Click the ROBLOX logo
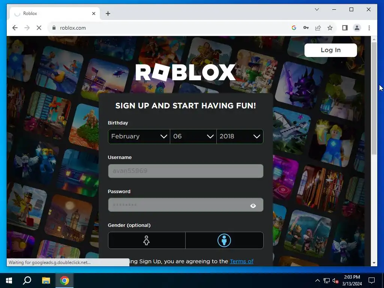The height and width of the screenshot is (288, 384). pos(185,72)
